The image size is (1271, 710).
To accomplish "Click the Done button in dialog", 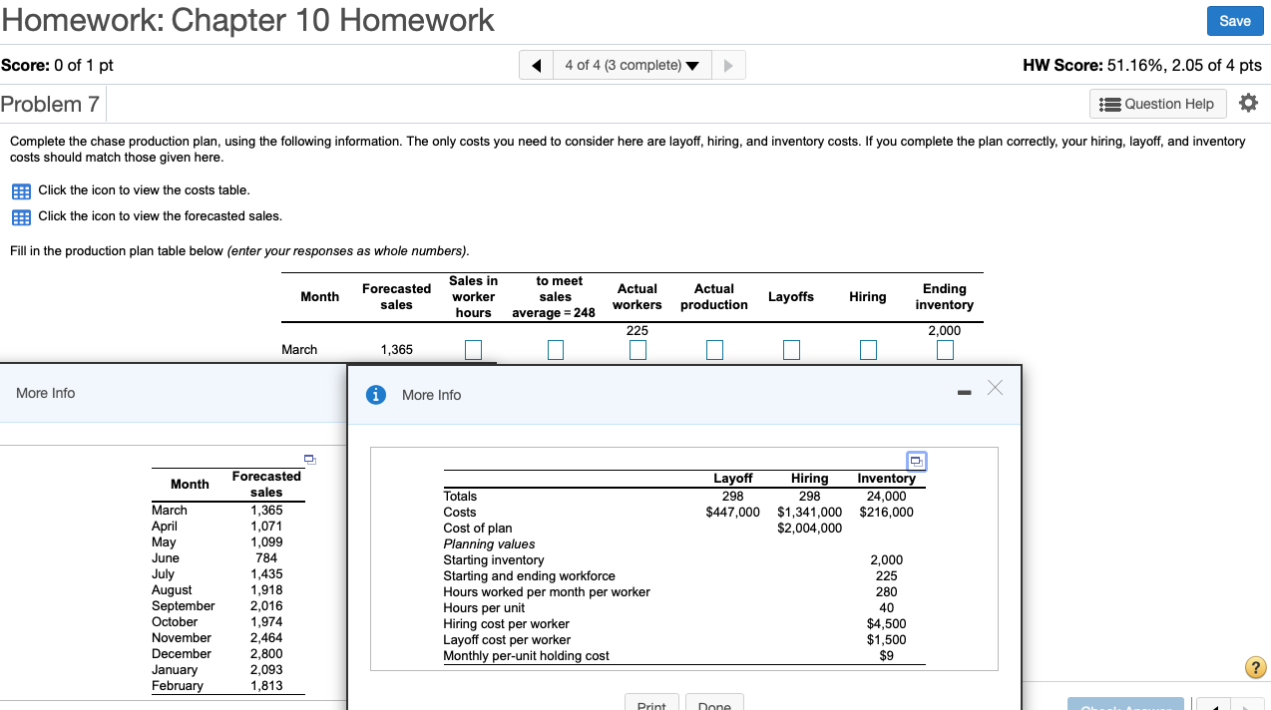I will (714, 703).
